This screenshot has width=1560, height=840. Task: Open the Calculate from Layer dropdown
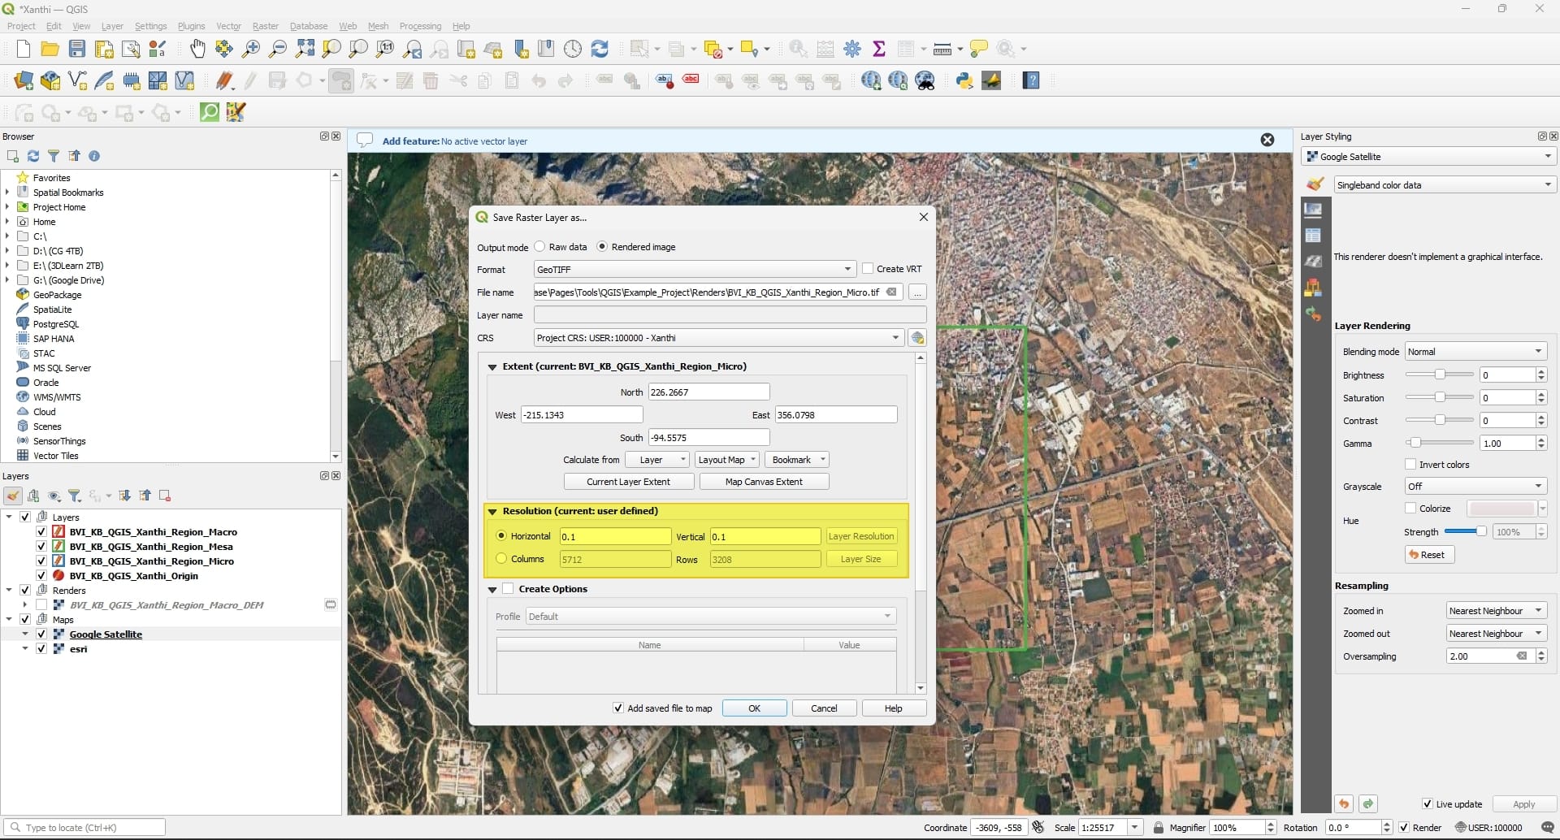click(657, 460)
